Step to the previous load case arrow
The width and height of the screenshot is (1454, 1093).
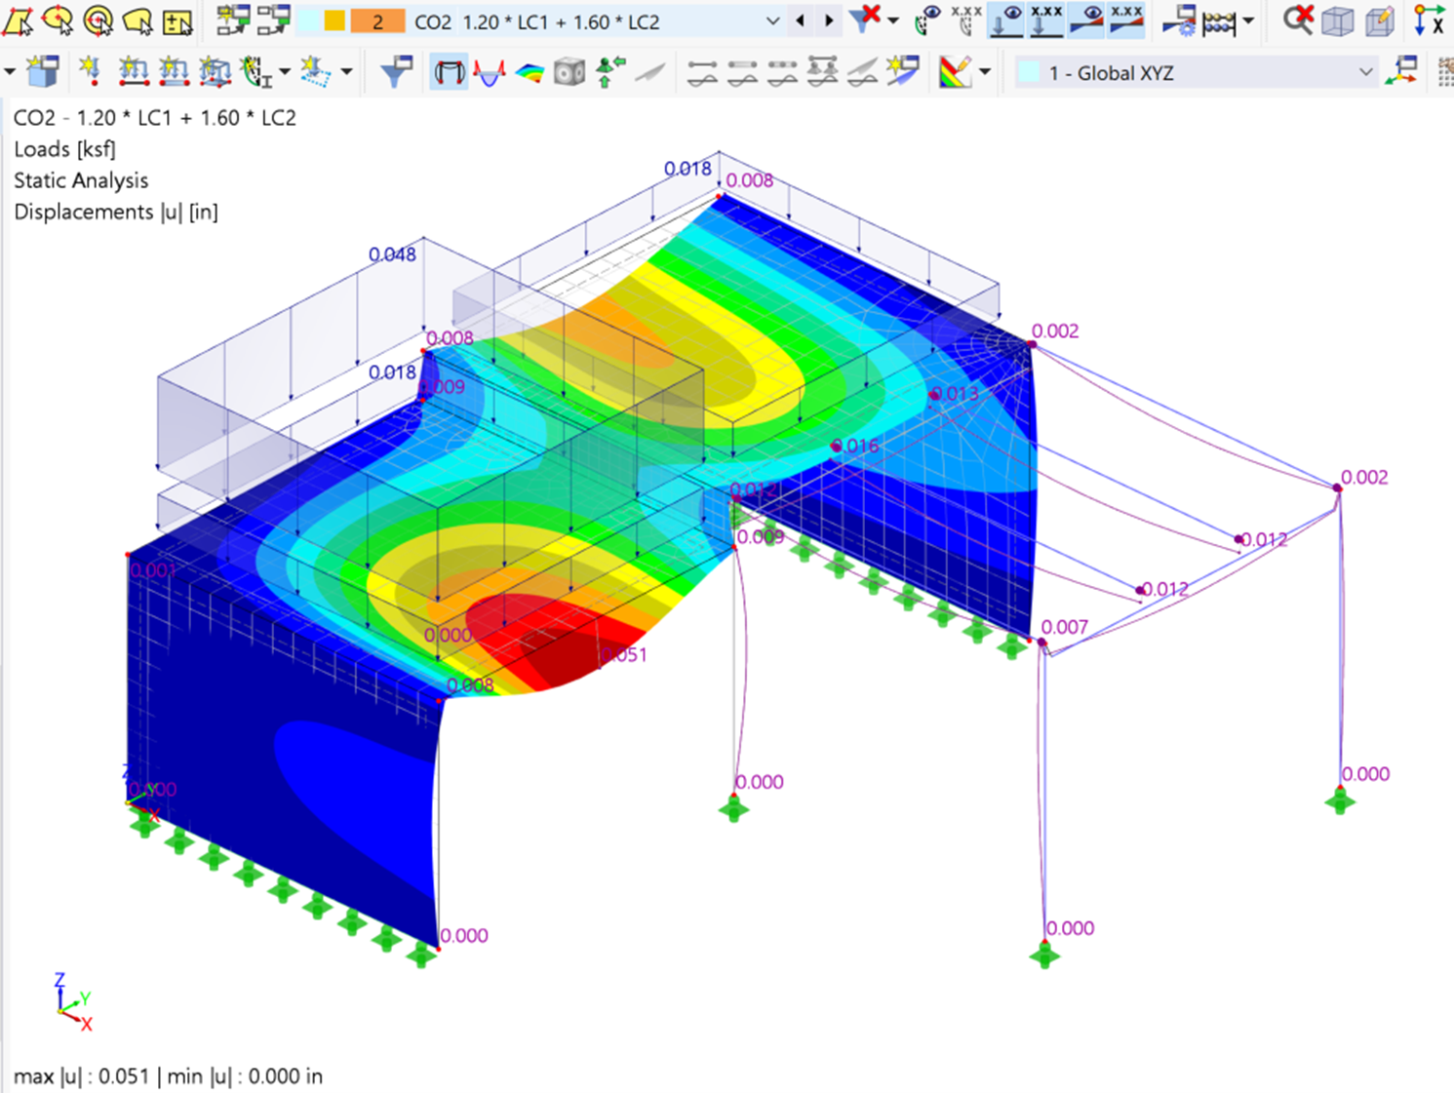800,20
